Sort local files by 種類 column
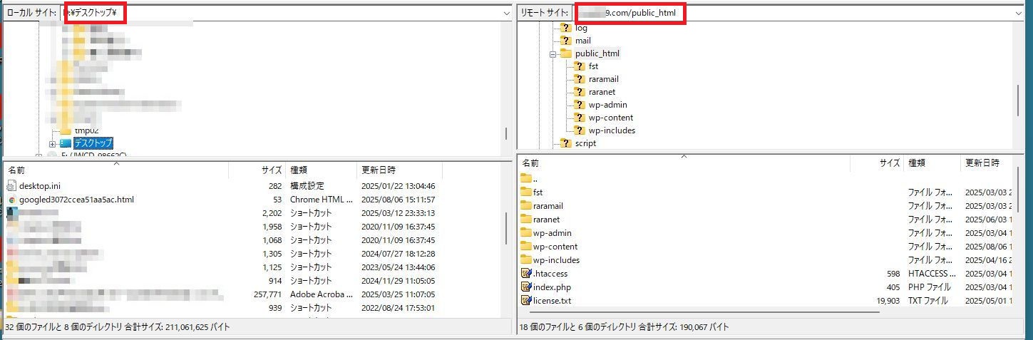The height and width of the screenshot is (340, 1033). (321, 170)
